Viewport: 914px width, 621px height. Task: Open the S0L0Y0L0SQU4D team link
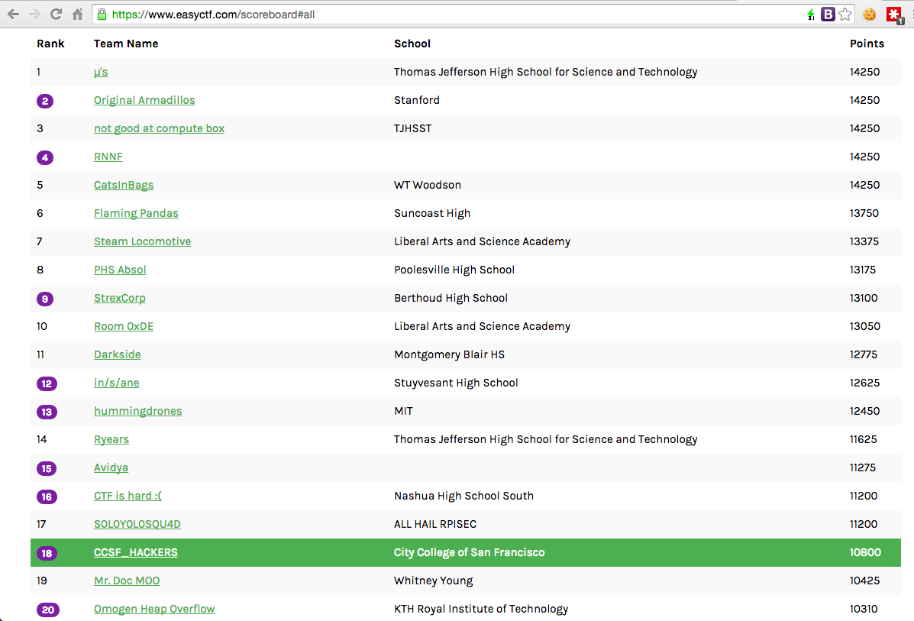coord(137,524)
